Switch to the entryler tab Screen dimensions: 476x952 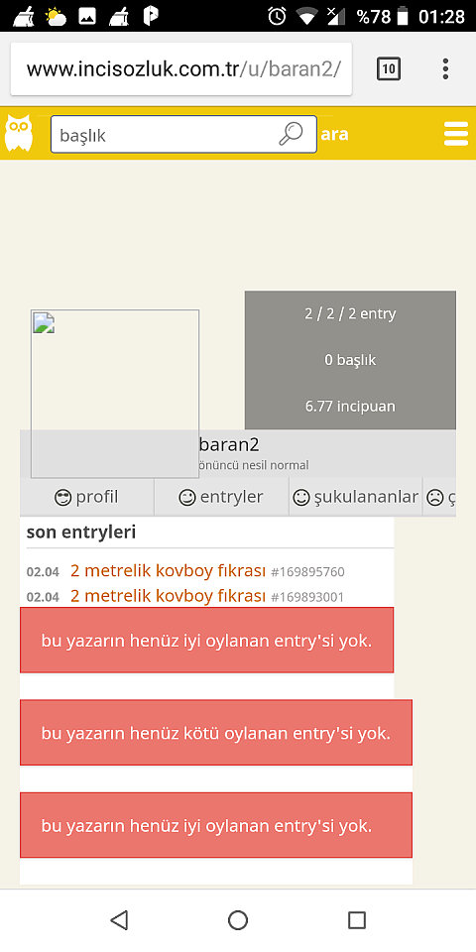click(x=221, y=497)
